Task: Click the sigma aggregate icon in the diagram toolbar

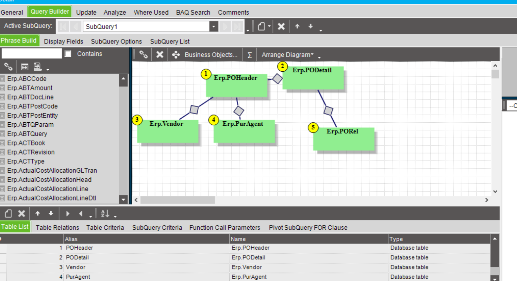Action: point(250,55)
